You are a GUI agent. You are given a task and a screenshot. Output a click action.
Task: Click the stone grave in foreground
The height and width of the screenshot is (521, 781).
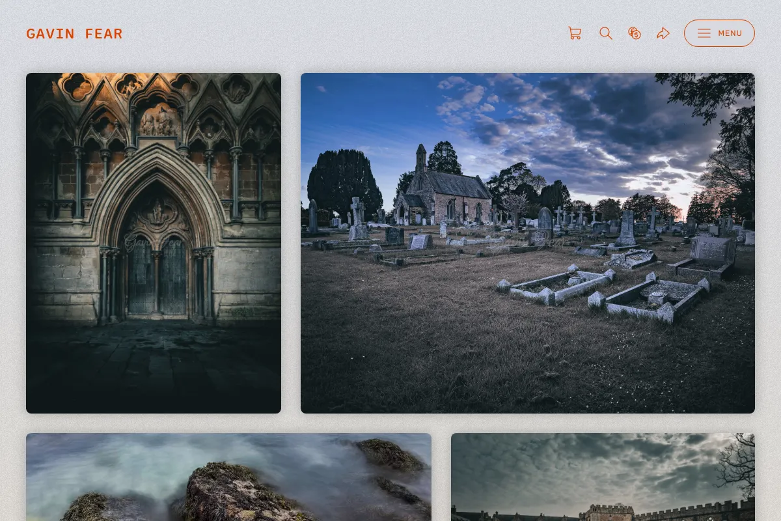648,298
